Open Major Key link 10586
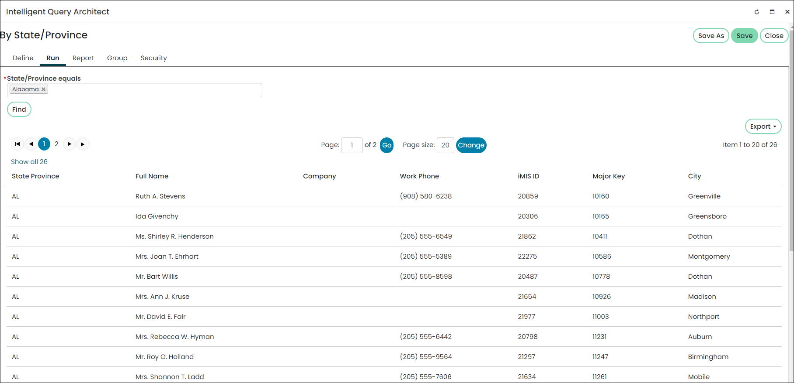The image size is (794, 383). [602, 256]
